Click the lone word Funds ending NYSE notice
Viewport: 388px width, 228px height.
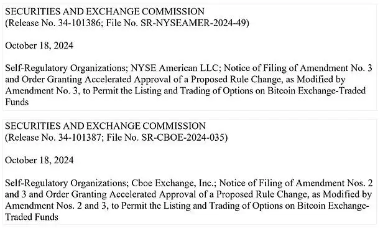[17, 102]
